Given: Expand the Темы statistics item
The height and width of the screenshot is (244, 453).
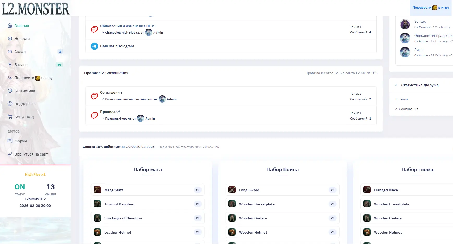Looking at the screenshot, I should pyautogui.click(x=403, y=99).
